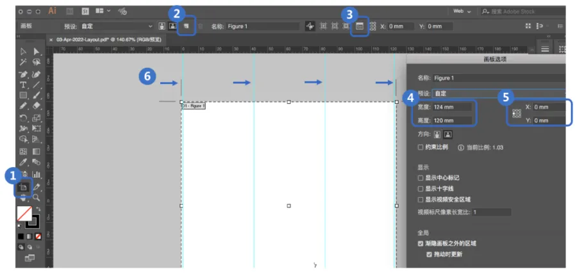Select the Rectangle tool

click(24, 95)
